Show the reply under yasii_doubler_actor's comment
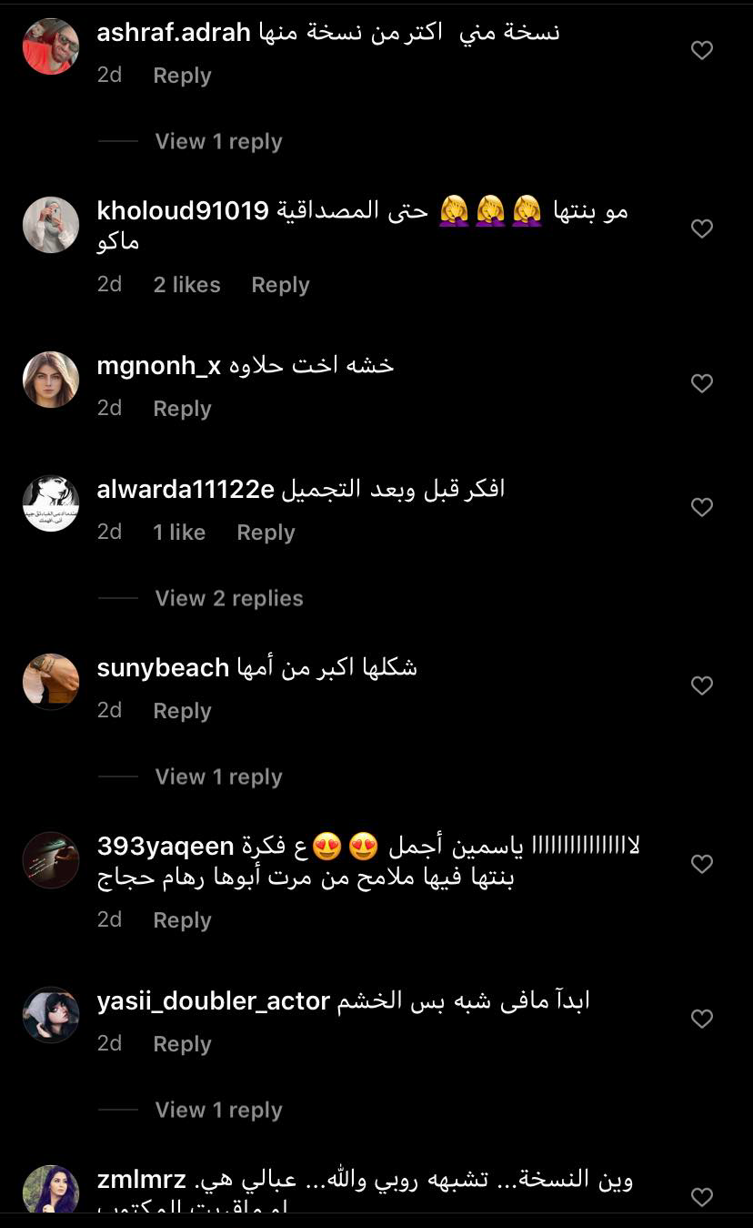 [x=218, y=1110]
